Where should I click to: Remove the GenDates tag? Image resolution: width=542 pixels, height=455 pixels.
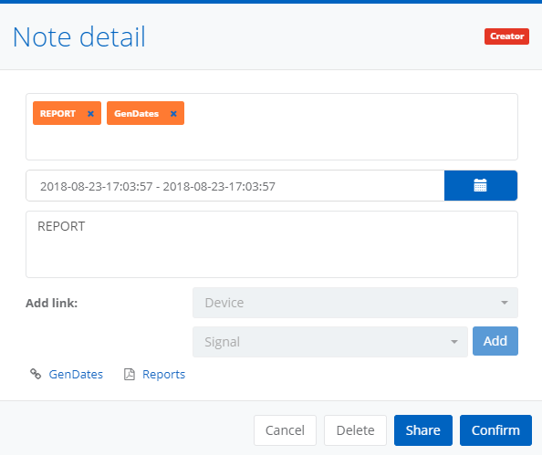pyautogui.click(x=173, y=114)
